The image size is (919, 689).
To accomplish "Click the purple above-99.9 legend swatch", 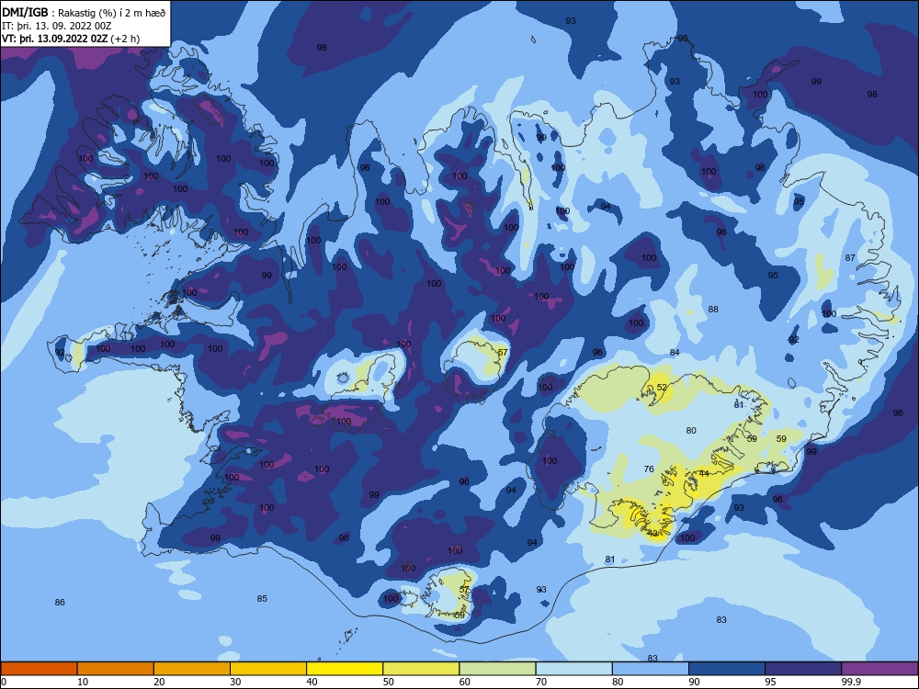I will 879,669.
